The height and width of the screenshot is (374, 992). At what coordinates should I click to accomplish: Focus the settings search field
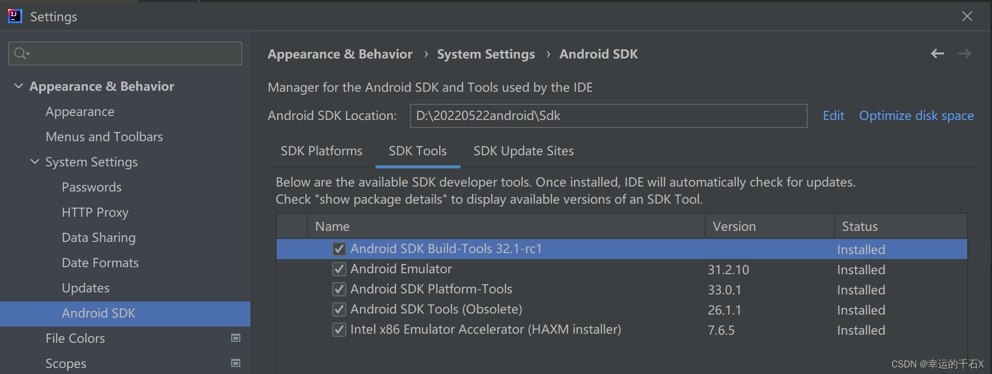(125, 53)
